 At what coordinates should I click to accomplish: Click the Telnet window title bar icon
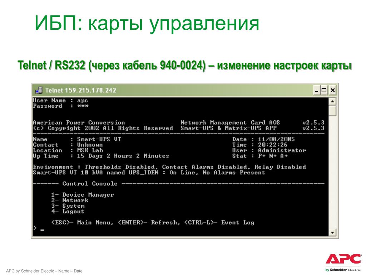point(39,90)
